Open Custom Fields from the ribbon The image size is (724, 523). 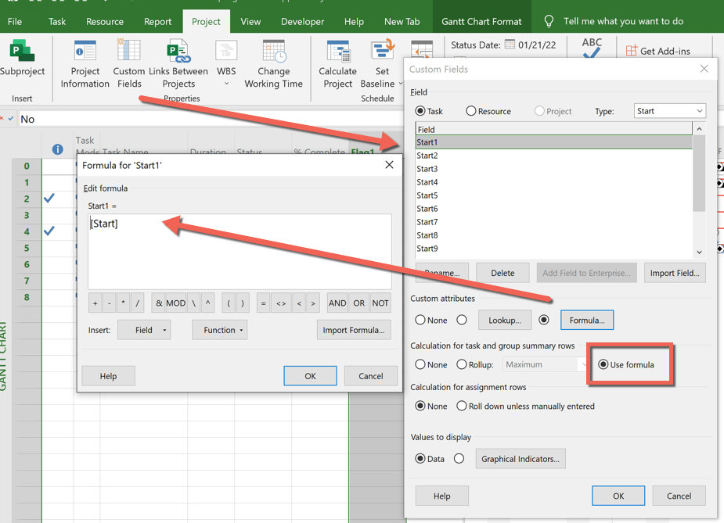click(x=129, y=63)
